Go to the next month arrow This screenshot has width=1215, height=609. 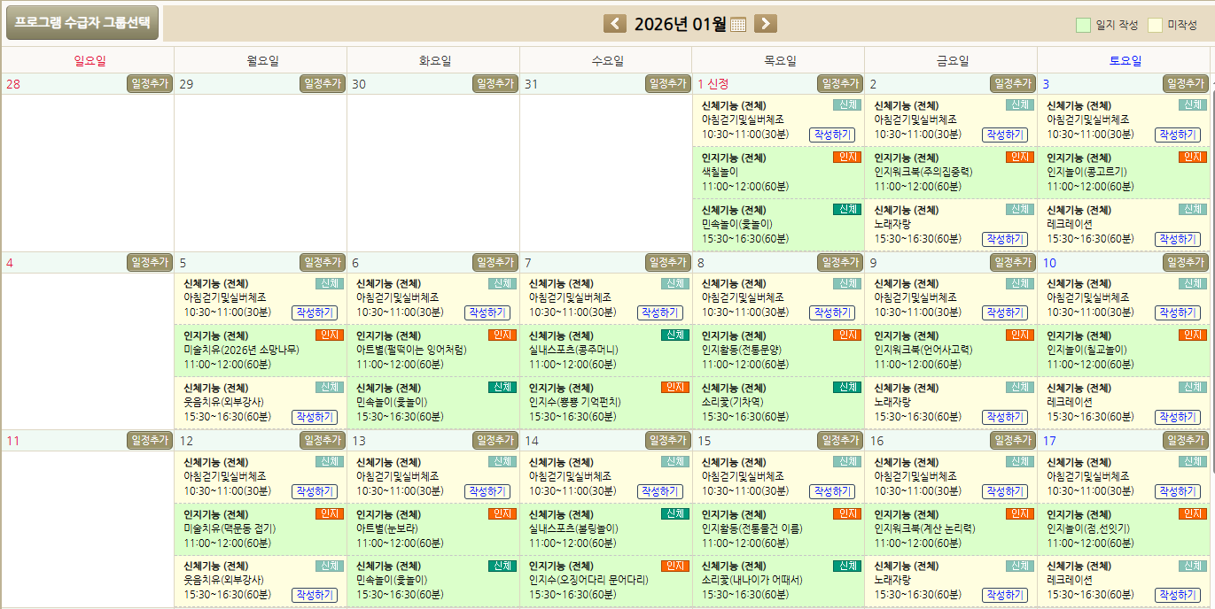point(766,24)
